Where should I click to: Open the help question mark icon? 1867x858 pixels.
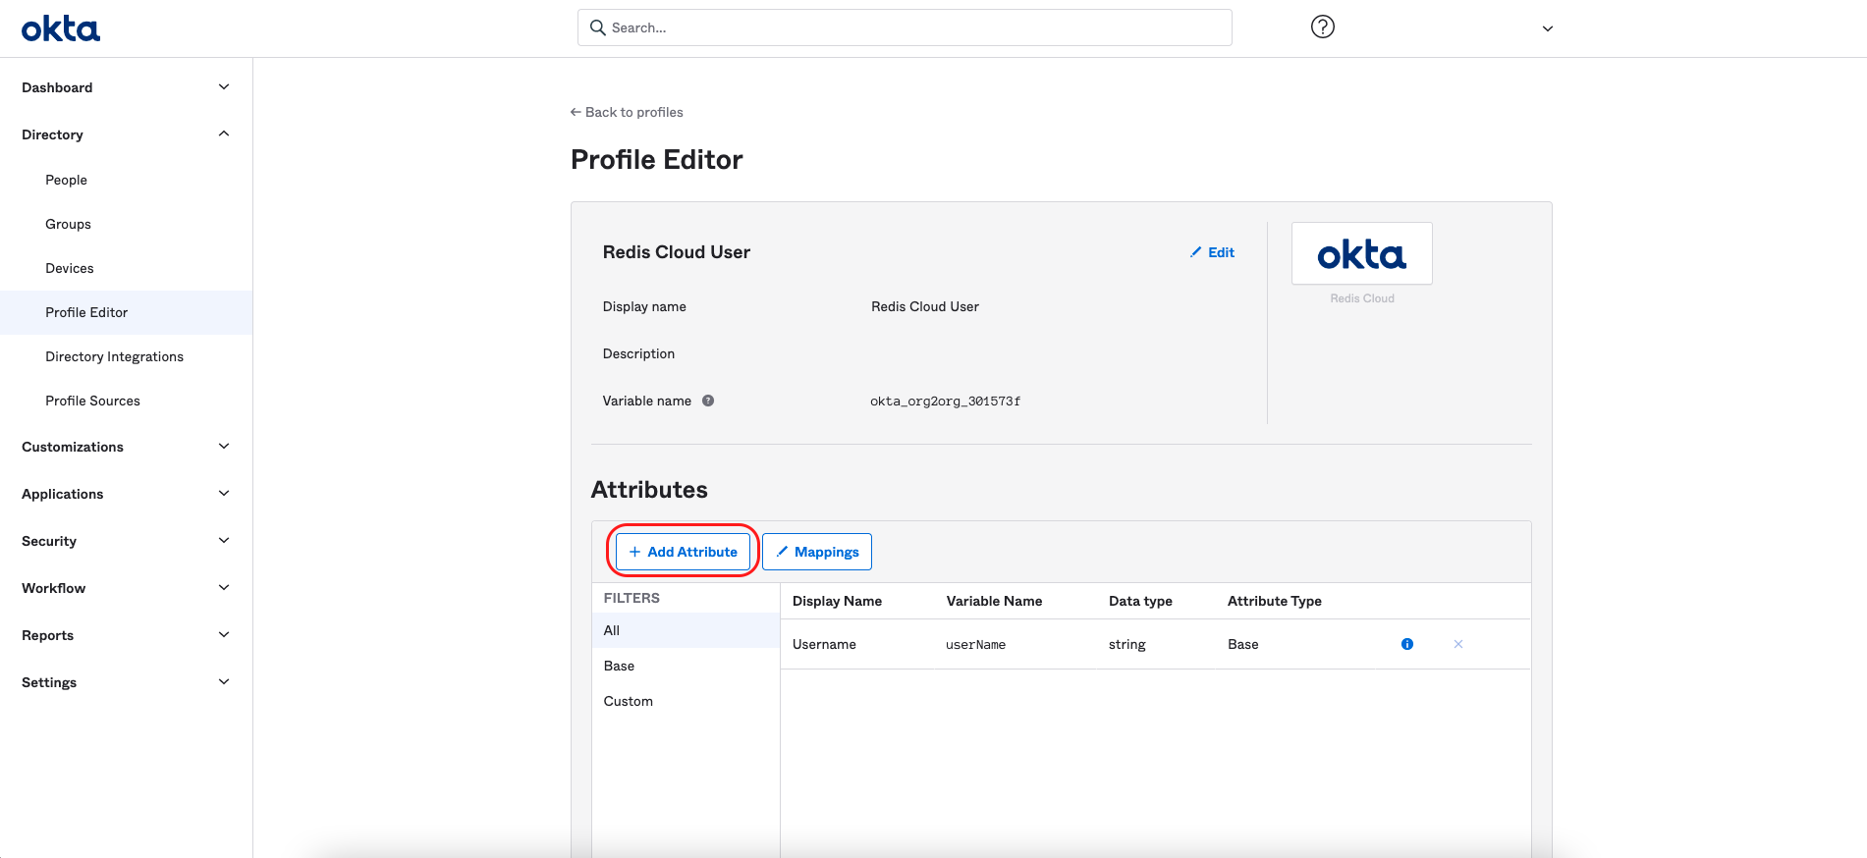(x=1322, y=27)
